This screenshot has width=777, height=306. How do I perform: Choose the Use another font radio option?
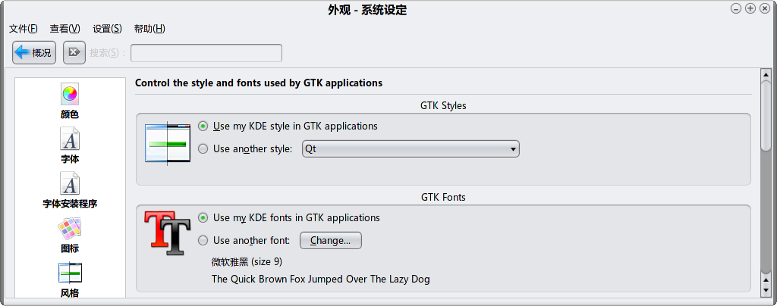(x=203, y=241)
